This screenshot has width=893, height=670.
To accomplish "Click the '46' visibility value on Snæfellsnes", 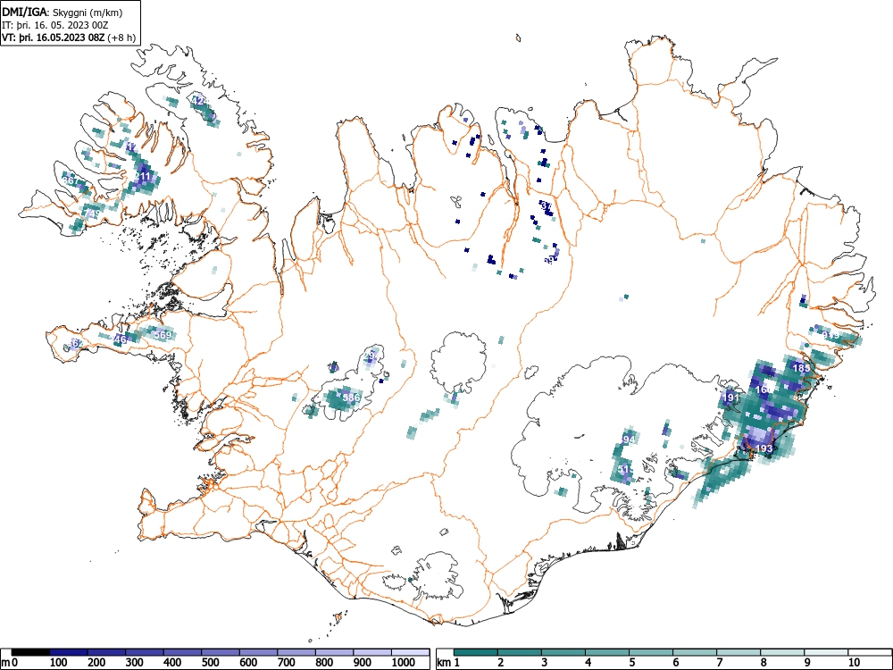I will pyautogui.click(x=121, y=340).
